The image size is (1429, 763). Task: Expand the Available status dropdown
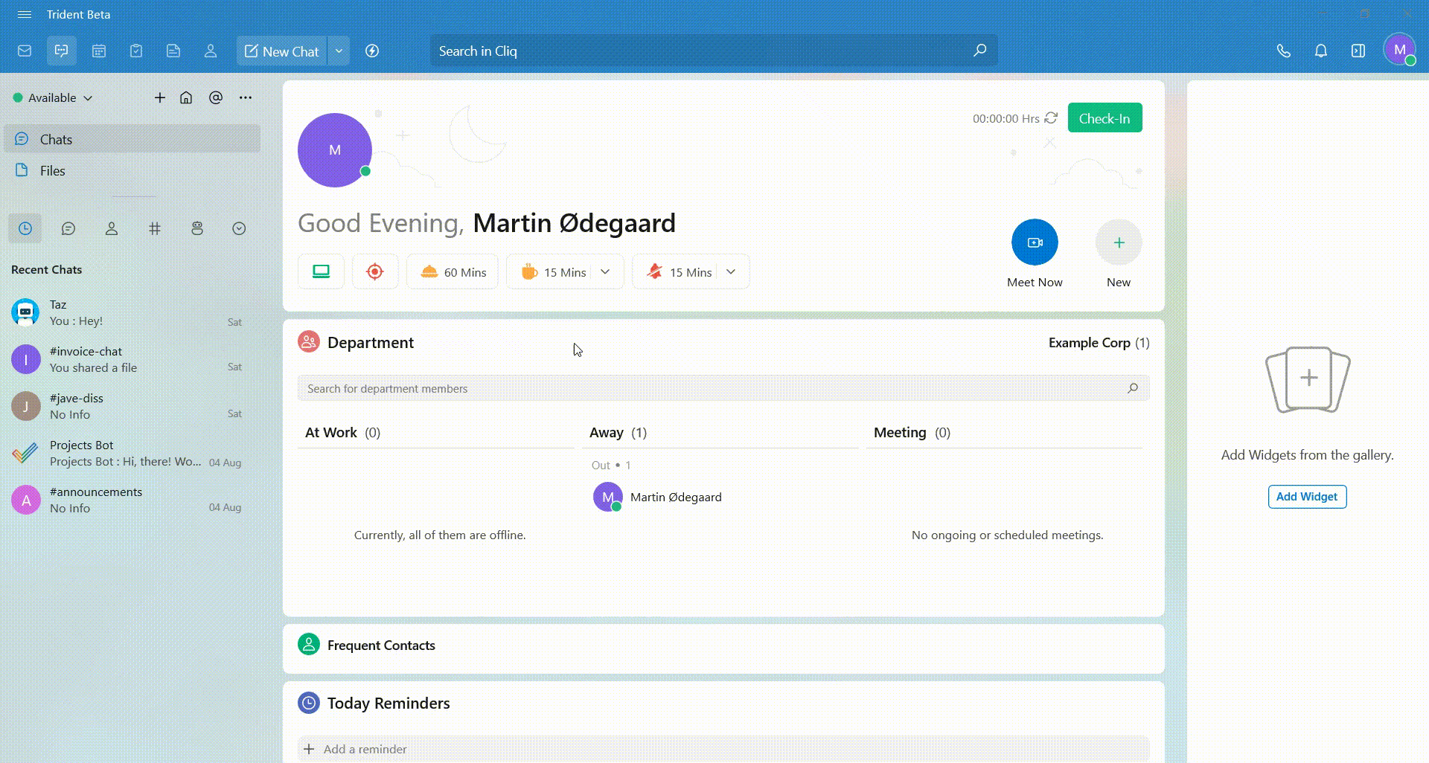pos(54,98)
